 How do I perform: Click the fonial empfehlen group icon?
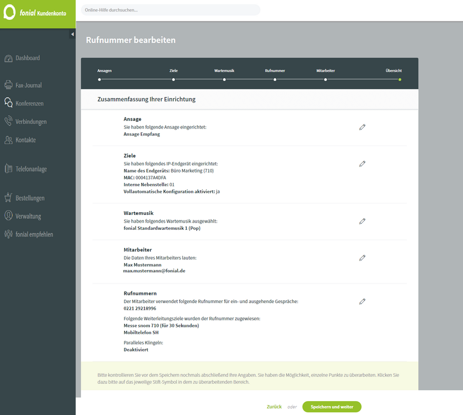point(8,234)
